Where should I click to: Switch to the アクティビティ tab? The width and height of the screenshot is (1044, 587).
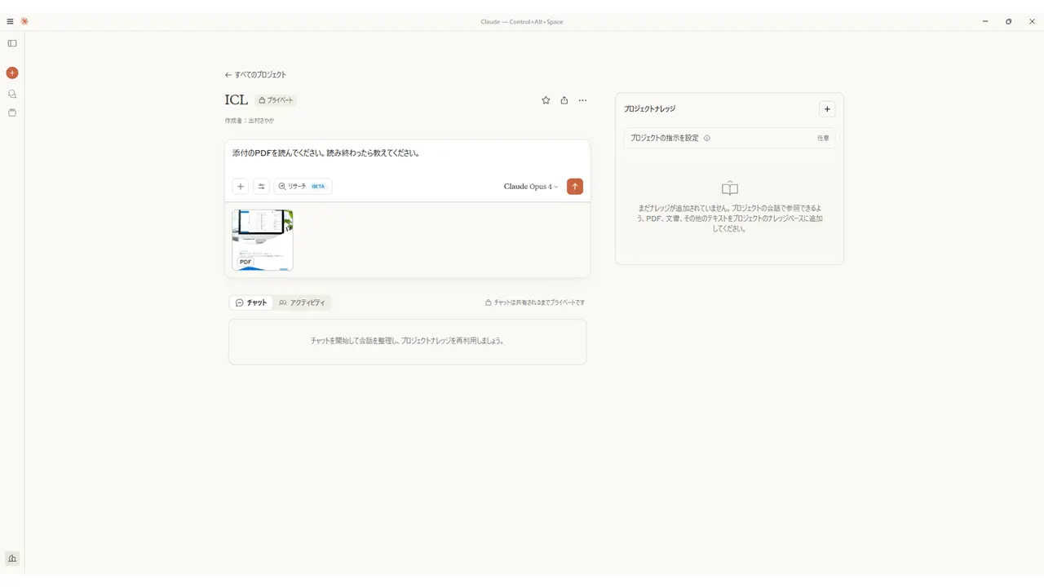click(302, 302)
